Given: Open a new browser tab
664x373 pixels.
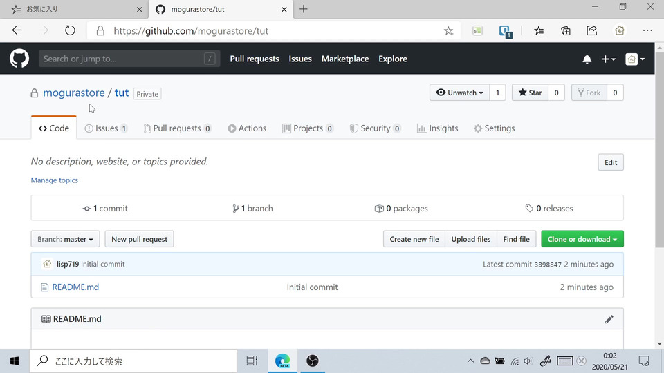Looking at the screenshot, I should click(303, 9).
